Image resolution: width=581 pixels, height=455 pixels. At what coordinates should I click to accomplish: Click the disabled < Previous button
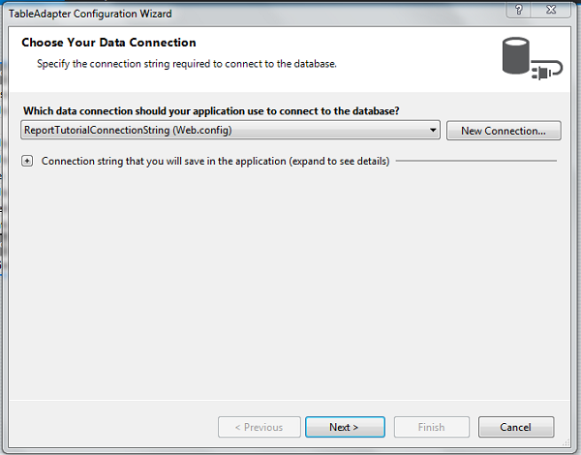coord(259,427)
